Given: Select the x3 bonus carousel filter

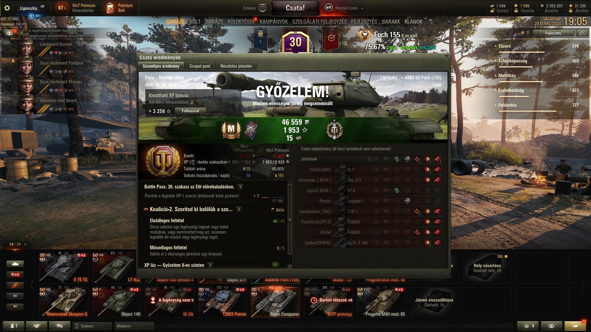Looking at the screenshot, I should 15,275.
